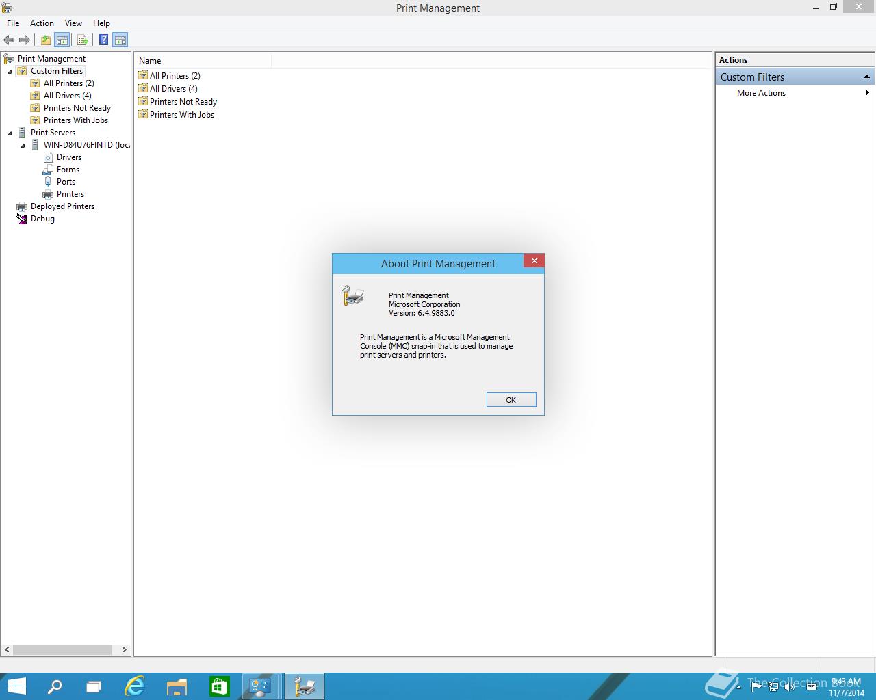Click the Up One Level folder icon
The width and height of the screenshot is (876, 700).
46,40
